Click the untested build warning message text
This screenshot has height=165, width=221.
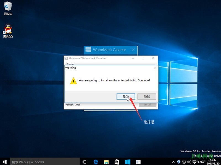point(114,80)
